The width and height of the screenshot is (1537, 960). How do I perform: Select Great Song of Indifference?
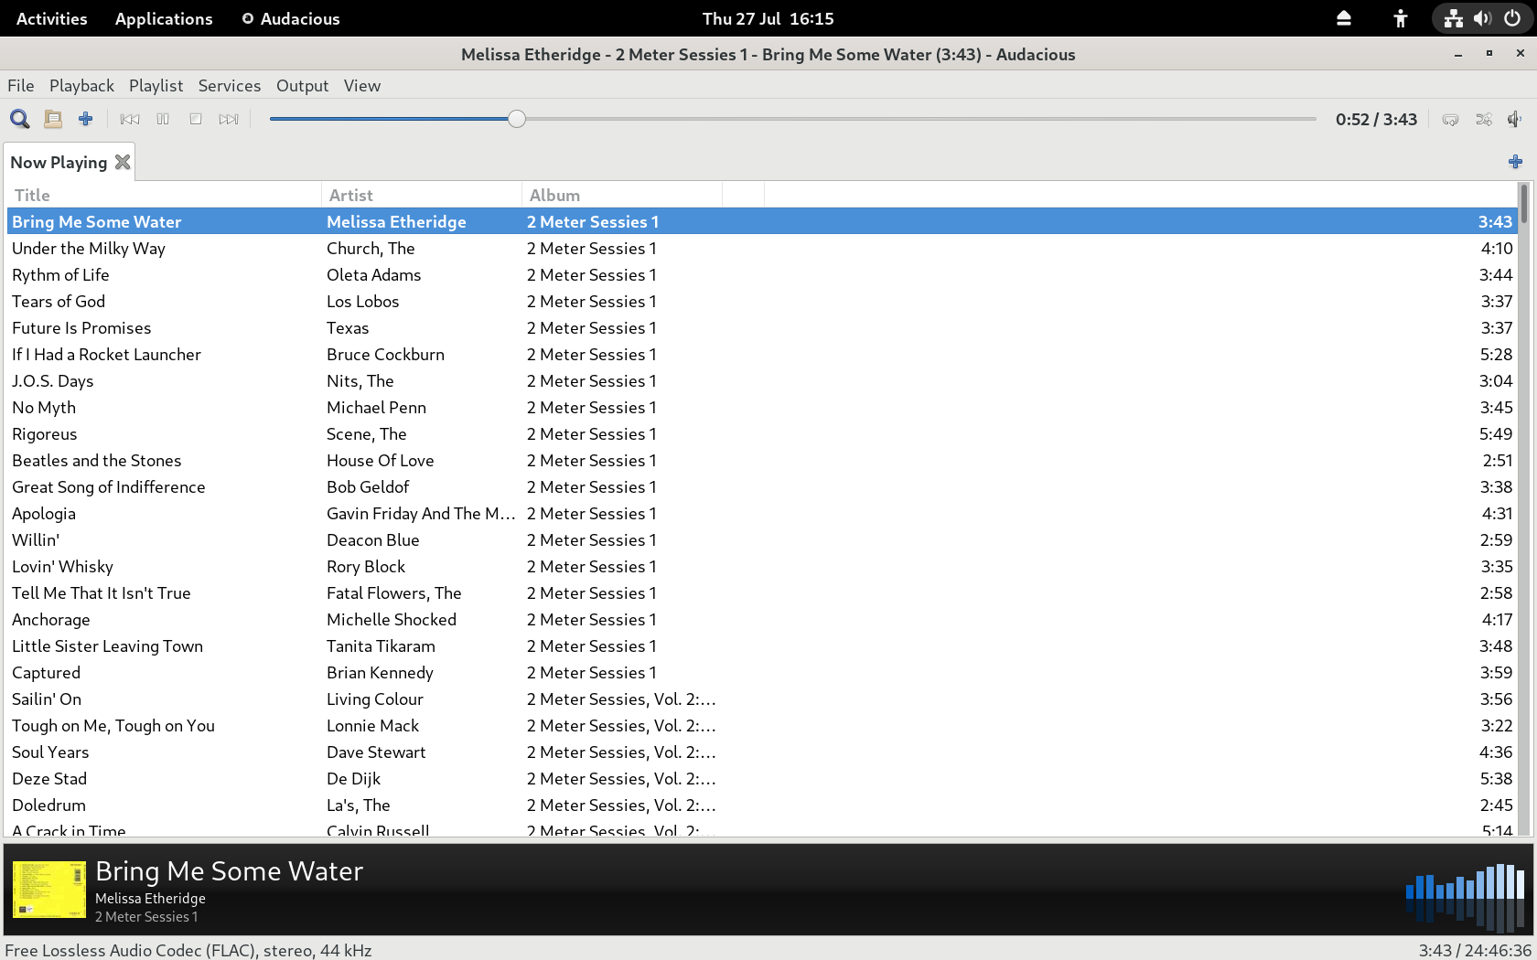click(762, 486)
